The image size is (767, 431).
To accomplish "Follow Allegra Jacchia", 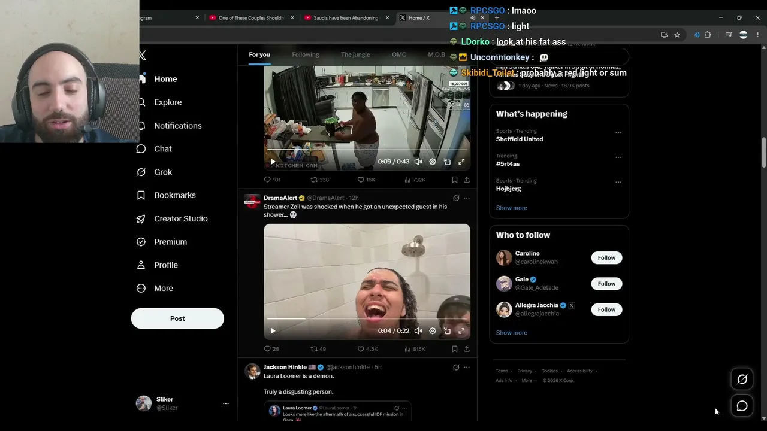I will [606, 309].
